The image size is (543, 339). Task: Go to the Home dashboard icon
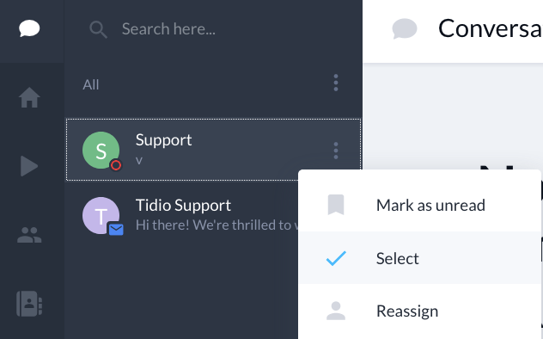coord(29,97)
